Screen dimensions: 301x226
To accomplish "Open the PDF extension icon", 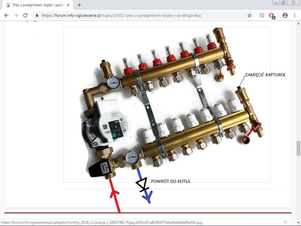I will (x=262, y=15).
